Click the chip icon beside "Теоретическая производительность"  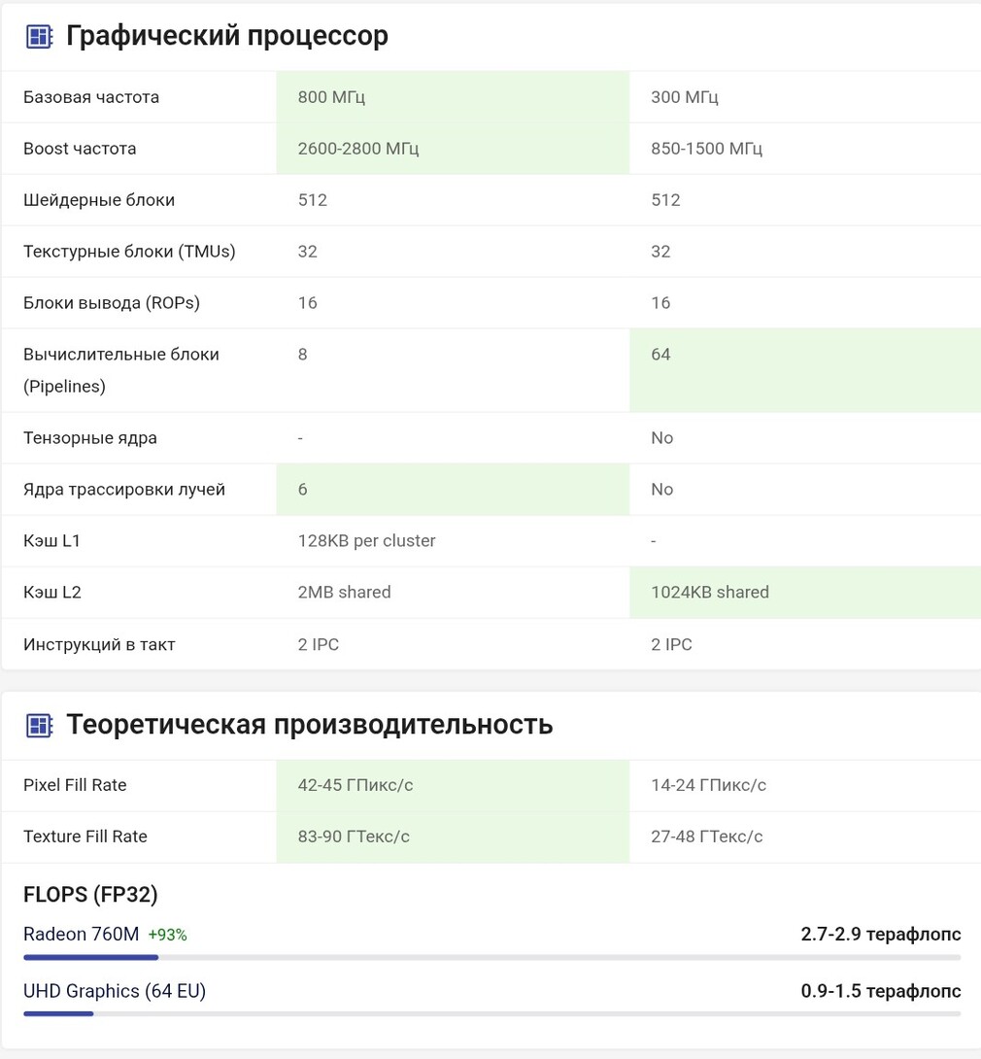[39, 725]
